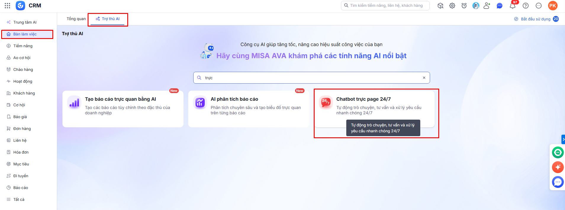Click the 20 badge next to Bắt đầu sử dụng
This screenshot has width=565, height=210.
[x=556, y=19]
